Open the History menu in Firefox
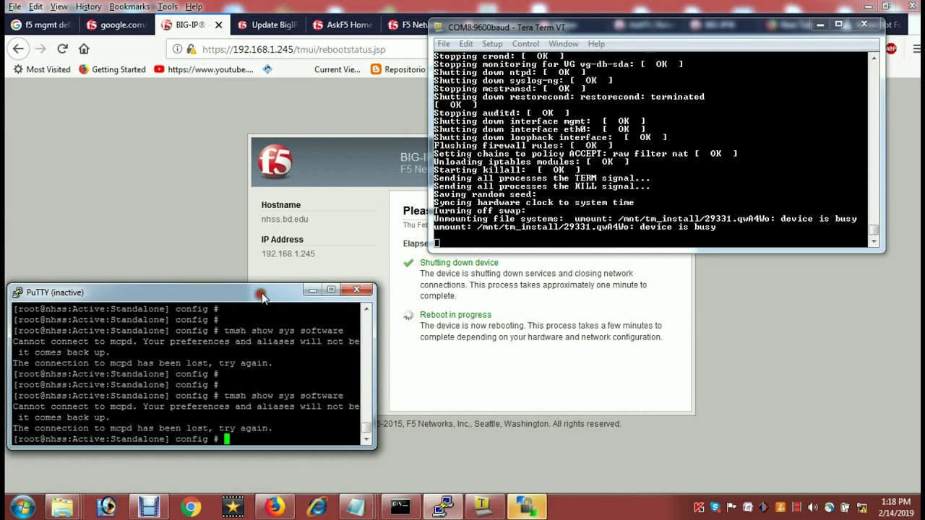The height and width of the screenshot is (520, 925). 88,6
